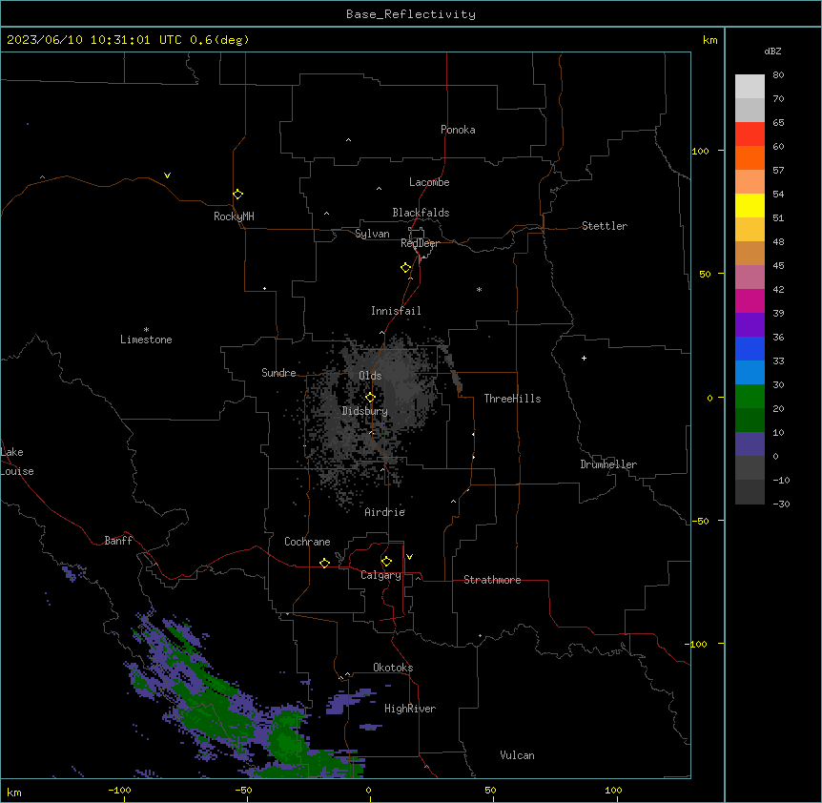Viewport: 822px width, 803px height.
Task: Click the Didsbury label
Action: coord(365,411)
